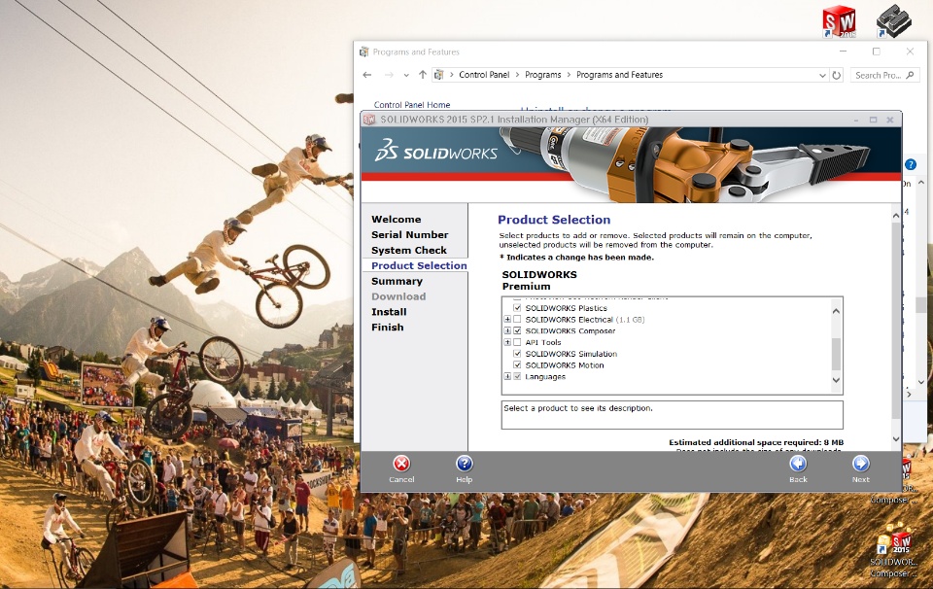Check the API Tools checkbox
Screen dimensions: 933x589
pyautogui.click(x=517, y=342)
